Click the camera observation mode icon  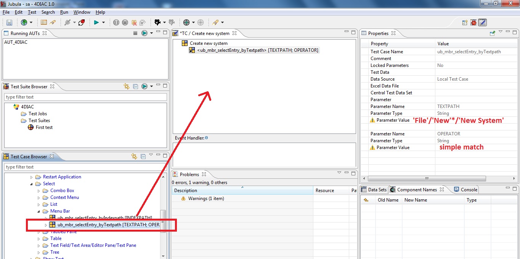(x=157, y=22)
